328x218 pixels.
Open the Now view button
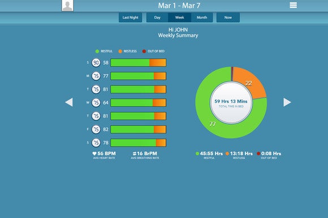click(228, 18)
